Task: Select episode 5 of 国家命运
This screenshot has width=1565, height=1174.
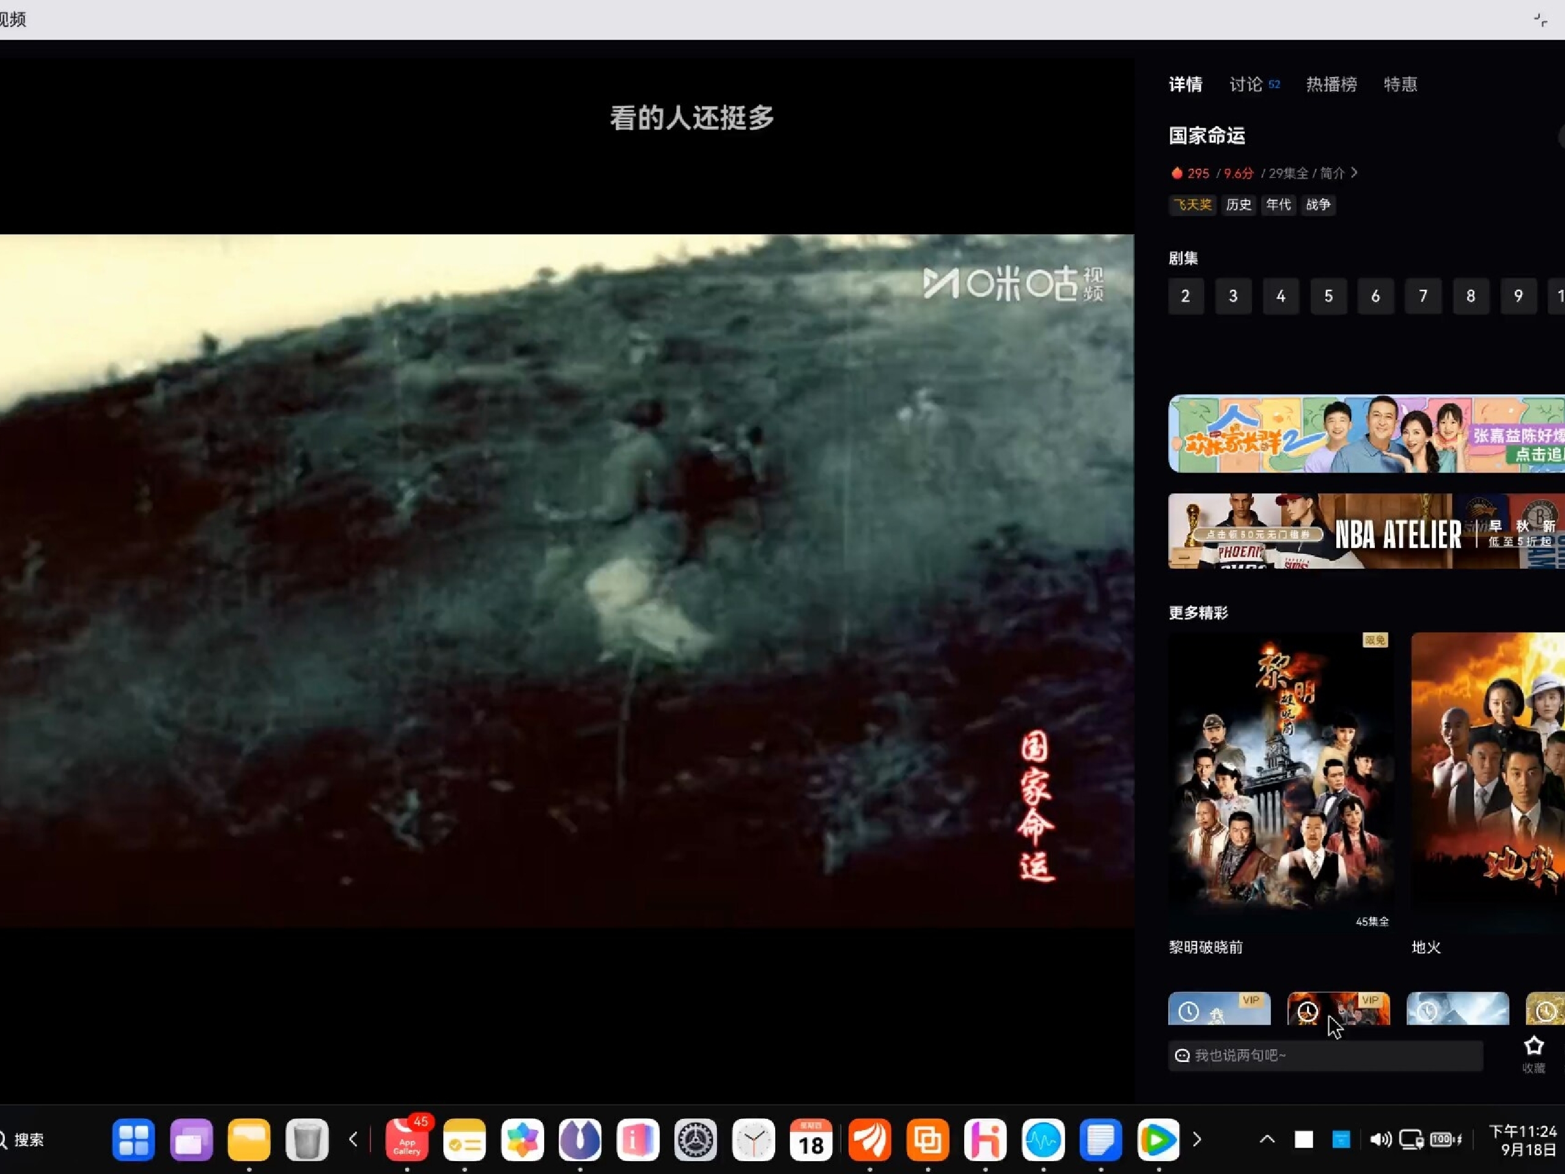Action: 1328,297
